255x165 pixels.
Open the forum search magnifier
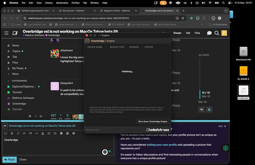pyautogui.click(x=217, y=33)
